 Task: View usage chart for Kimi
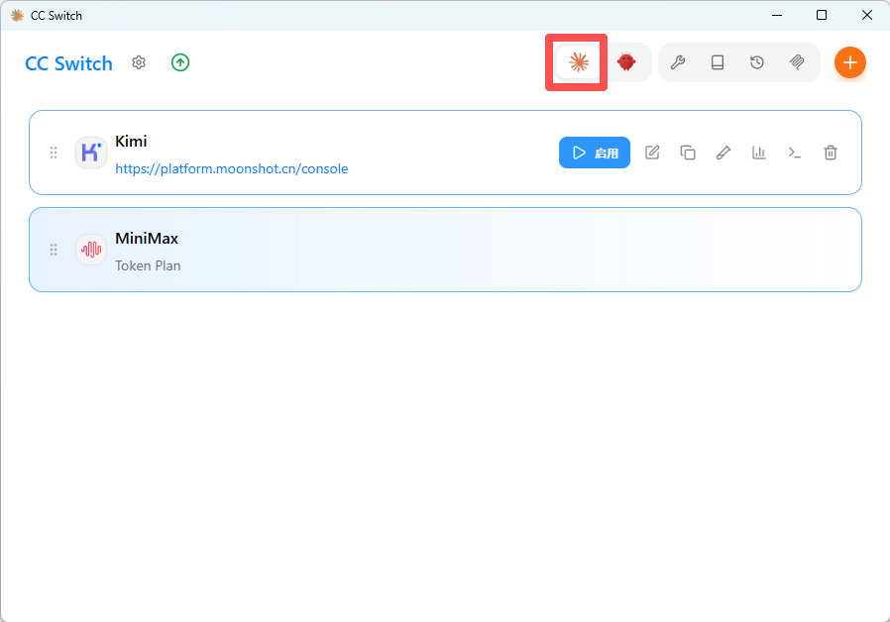759,153
